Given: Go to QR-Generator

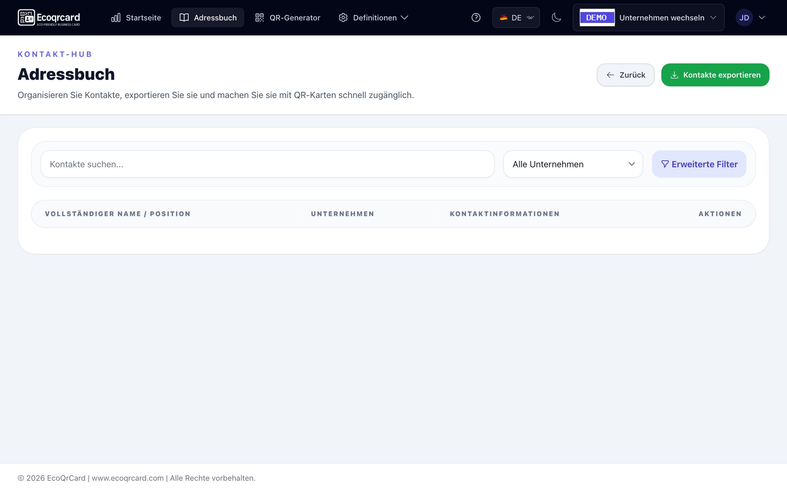Looking at the screenshot, I should 287,17.
